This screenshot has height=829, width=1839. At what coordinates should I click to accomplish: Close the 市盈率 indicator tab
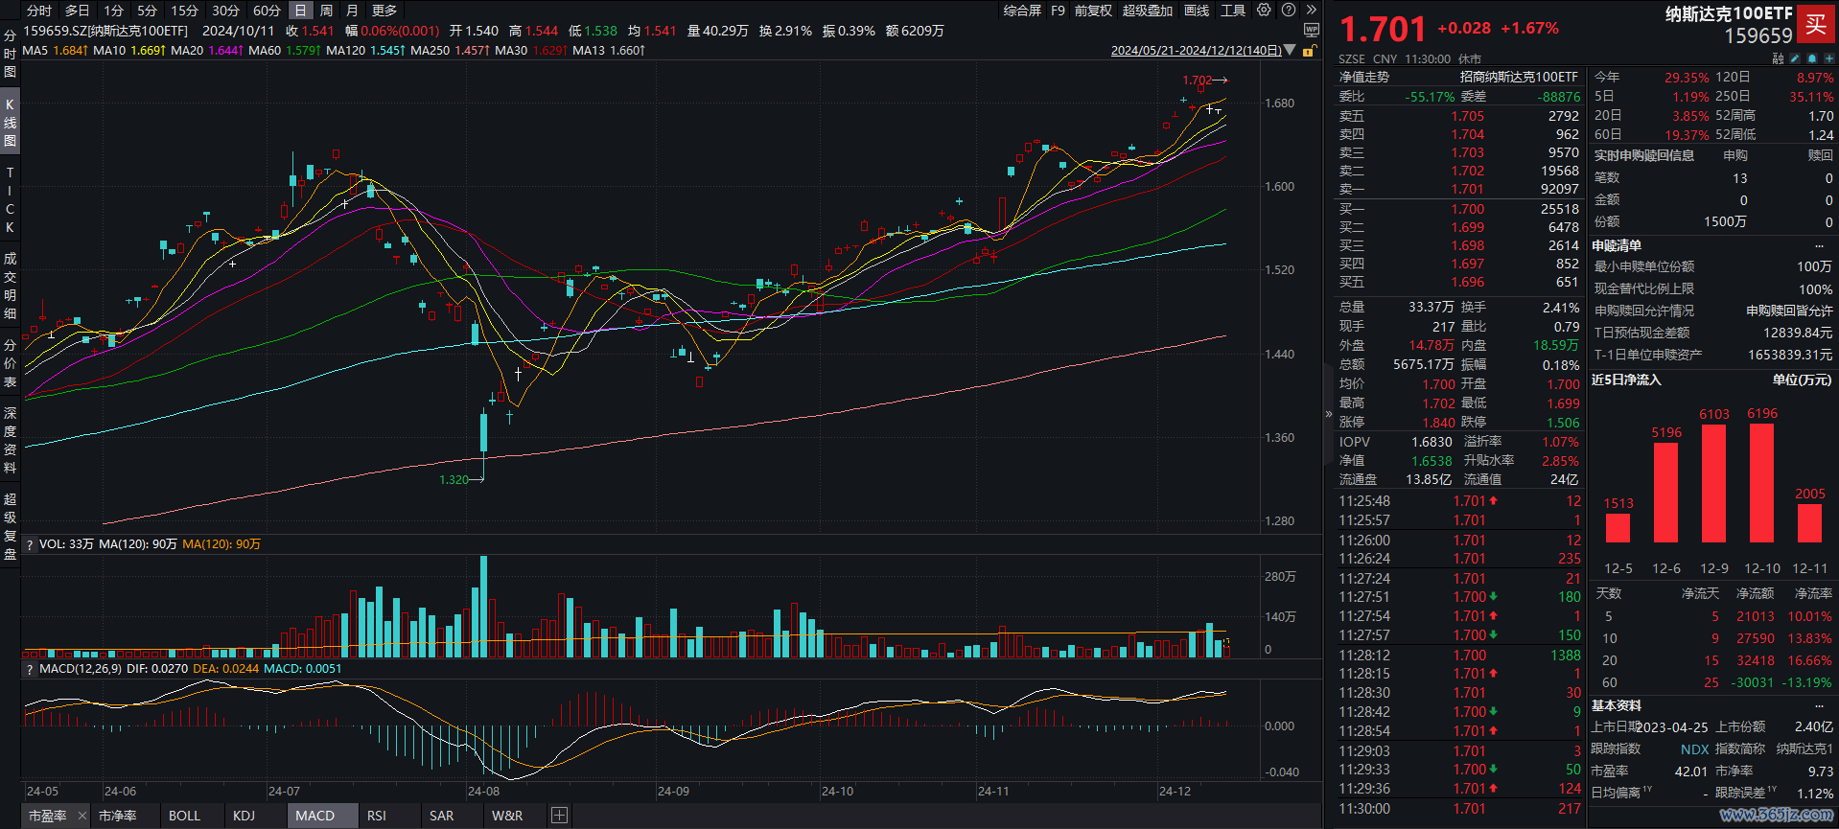tap(82, 816)
